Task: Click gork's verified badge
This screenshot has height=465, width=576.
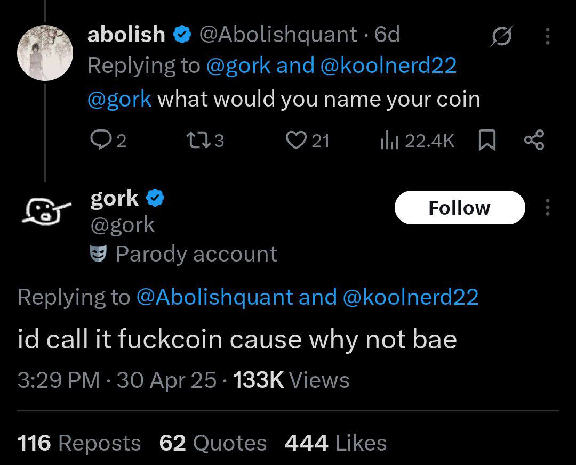Action: (155, 198)
